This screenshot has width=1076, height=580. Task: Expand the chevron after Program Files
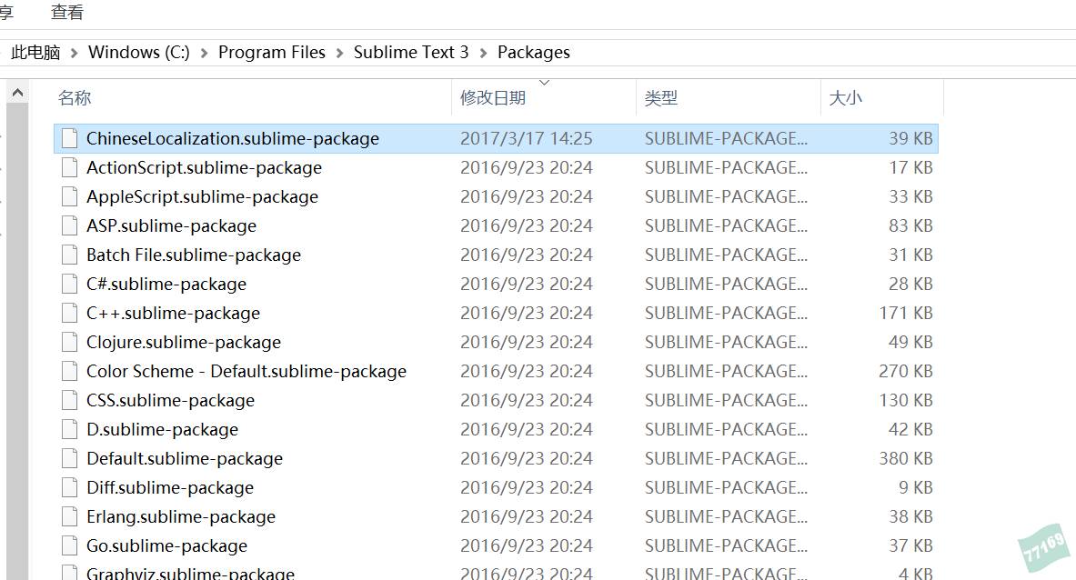(x=339, y=53)
